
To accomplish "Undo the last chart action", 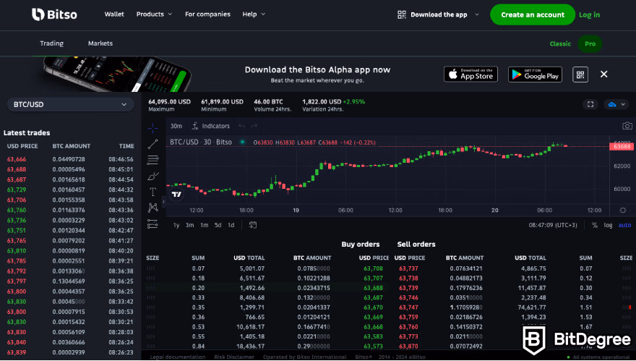I will [x=241, y=127].
